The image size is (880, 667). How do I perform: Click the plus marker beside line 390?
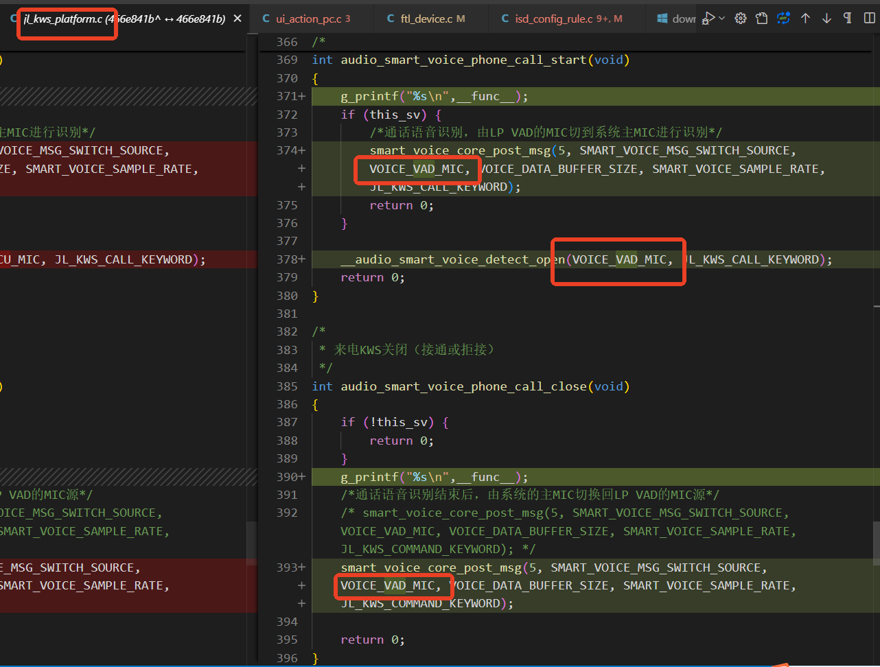point(301,477)
